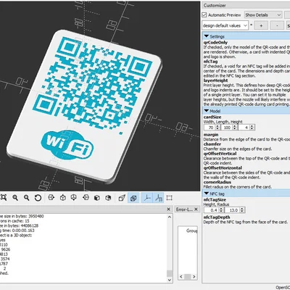Click the margin parameter label
This screenshot has width=290, height=290.
(211, 135)
